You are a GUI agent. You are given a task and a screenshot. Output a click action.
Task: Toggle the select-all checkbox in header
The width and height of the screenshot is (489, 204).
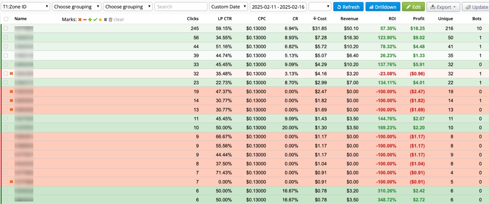point(6,19)
